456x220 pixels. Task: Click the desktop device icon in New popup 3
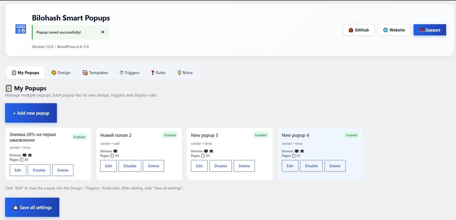pyautogui.click(x=206, y=151)
